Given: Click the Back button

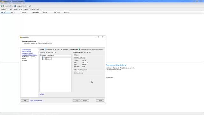Looking at the screenshot, I should coord(76,101).
